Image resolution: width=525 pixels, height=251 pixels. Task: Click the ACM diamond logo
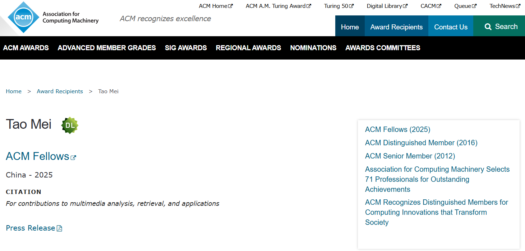tap(24, 17)
